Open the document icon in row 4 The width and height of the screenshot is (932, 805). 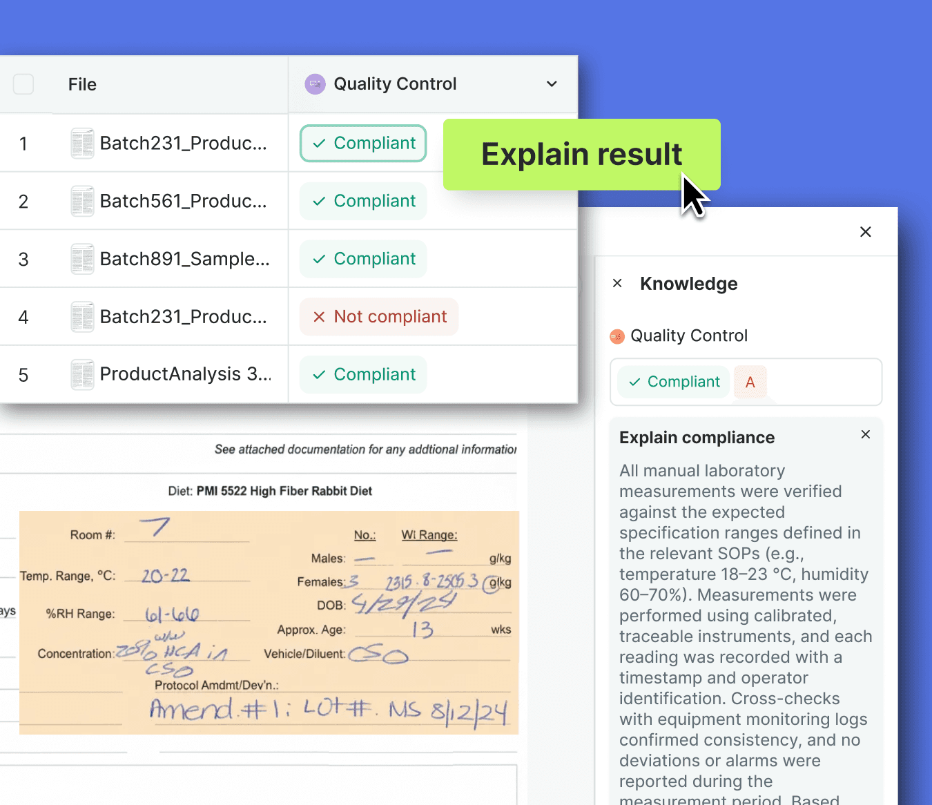82,317
